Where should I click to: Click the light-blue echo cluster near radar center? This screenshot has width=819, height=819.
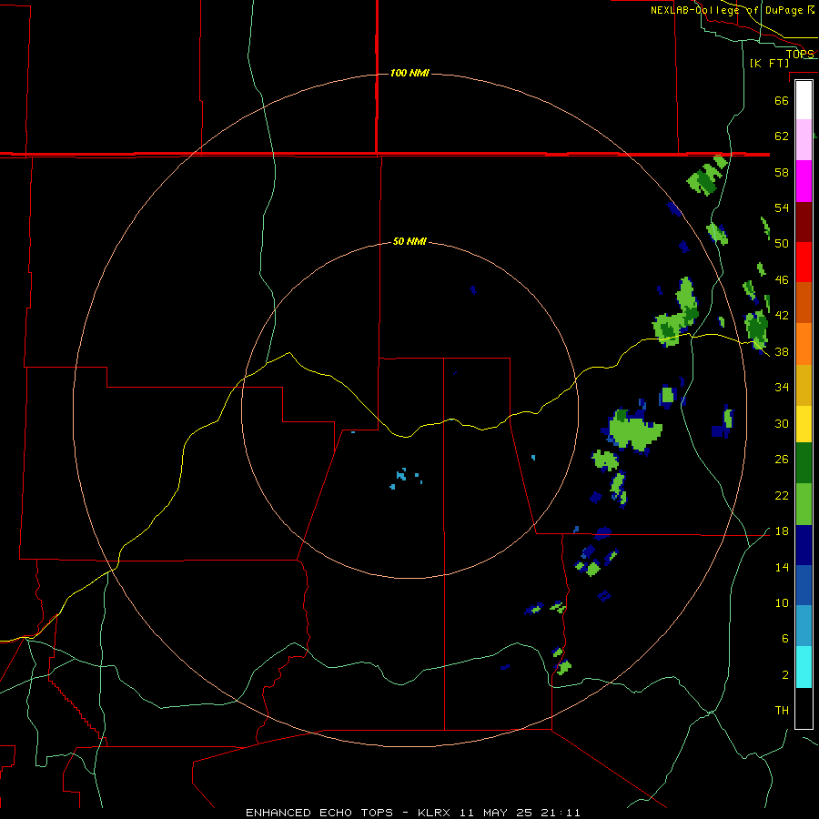click(x=401, y=475)
